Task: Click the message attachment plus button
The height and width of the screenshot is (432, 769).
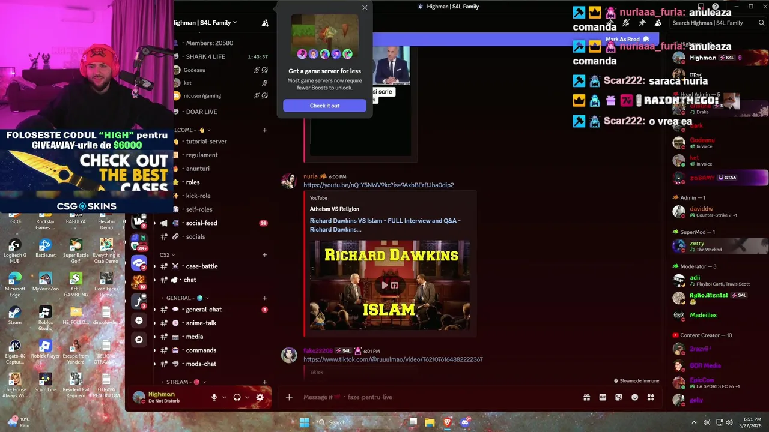Action: (x=289, y=397)
